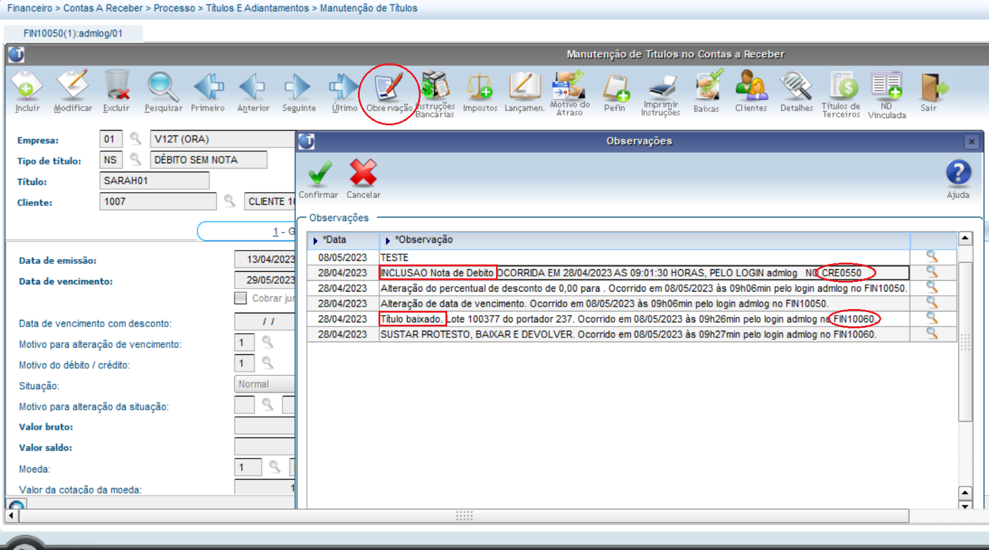Close the Observações dialog
Screen dimensions: 989x550
[972, 142]
